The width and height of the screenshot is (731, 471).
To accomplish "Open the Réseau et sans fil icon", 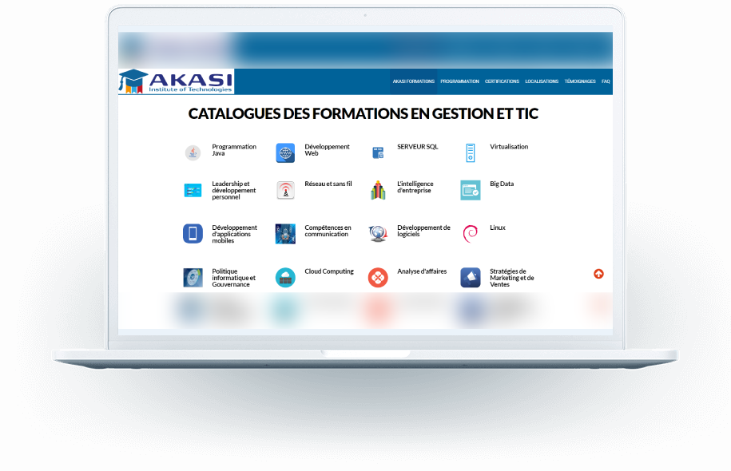I will (285, 190).
